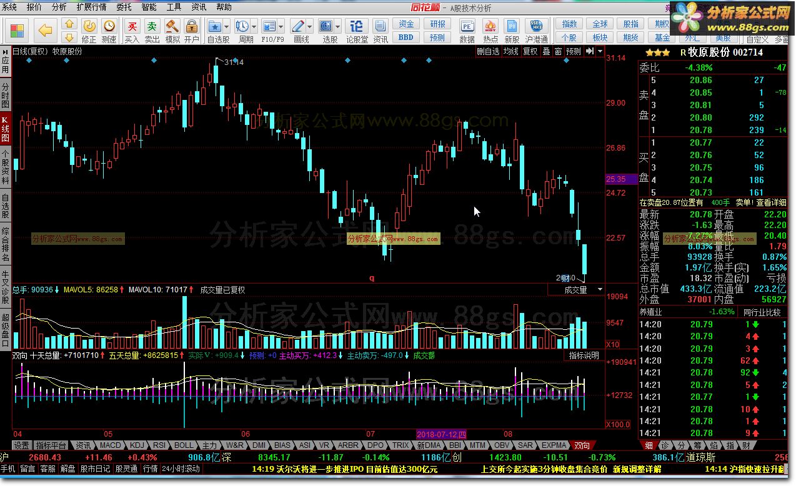
Task: Open the 数据 PE data icon
Action: pyautogui.click(x=467, y=30)
